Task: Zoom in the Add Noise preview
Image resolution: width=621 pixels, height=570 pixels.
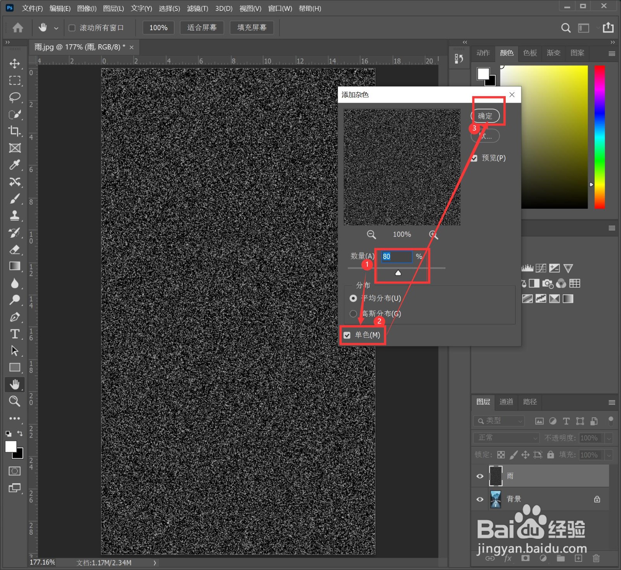Action: (x=434, y=235)
